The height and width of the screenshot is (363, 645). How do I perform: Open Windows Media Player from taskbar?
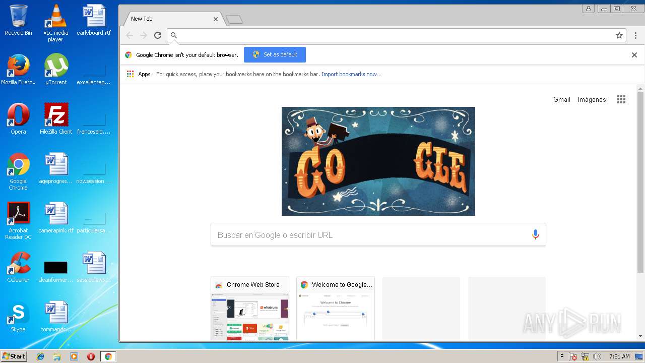tap(74, 356)
